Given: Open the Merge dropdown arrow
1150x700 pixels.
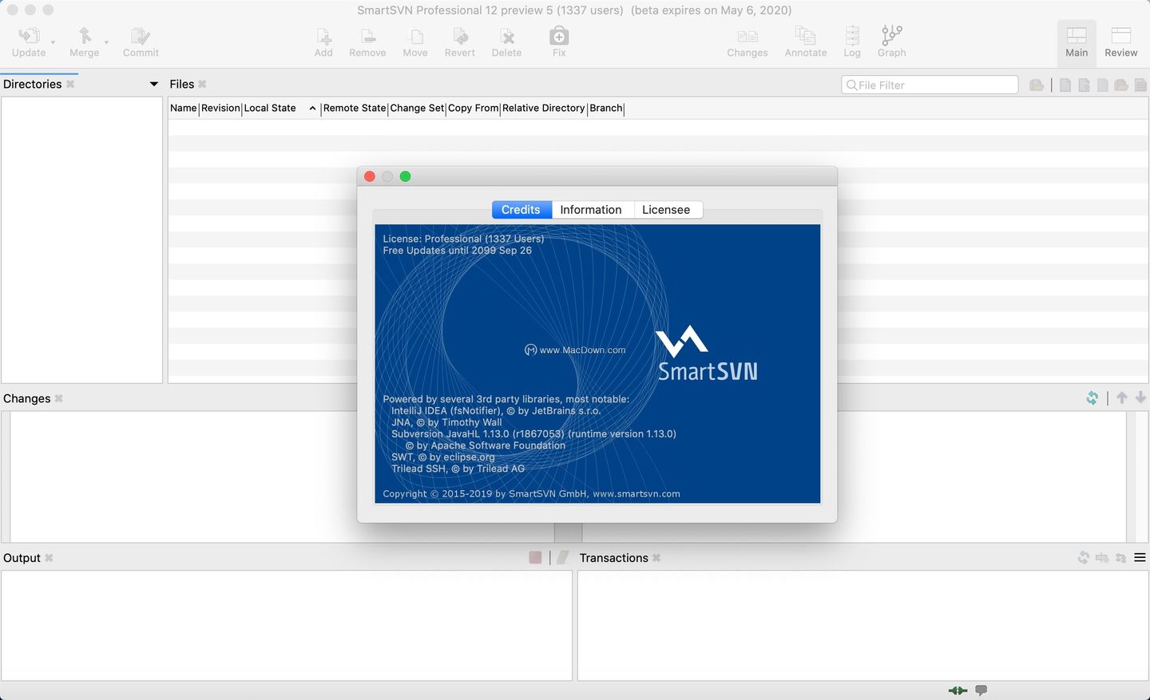Looking at the screenshot, I should coord(106,42).
